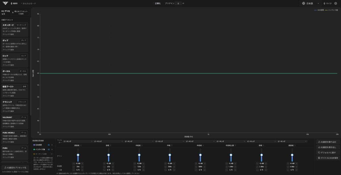Open the 日本語 language dropdown

311,3
